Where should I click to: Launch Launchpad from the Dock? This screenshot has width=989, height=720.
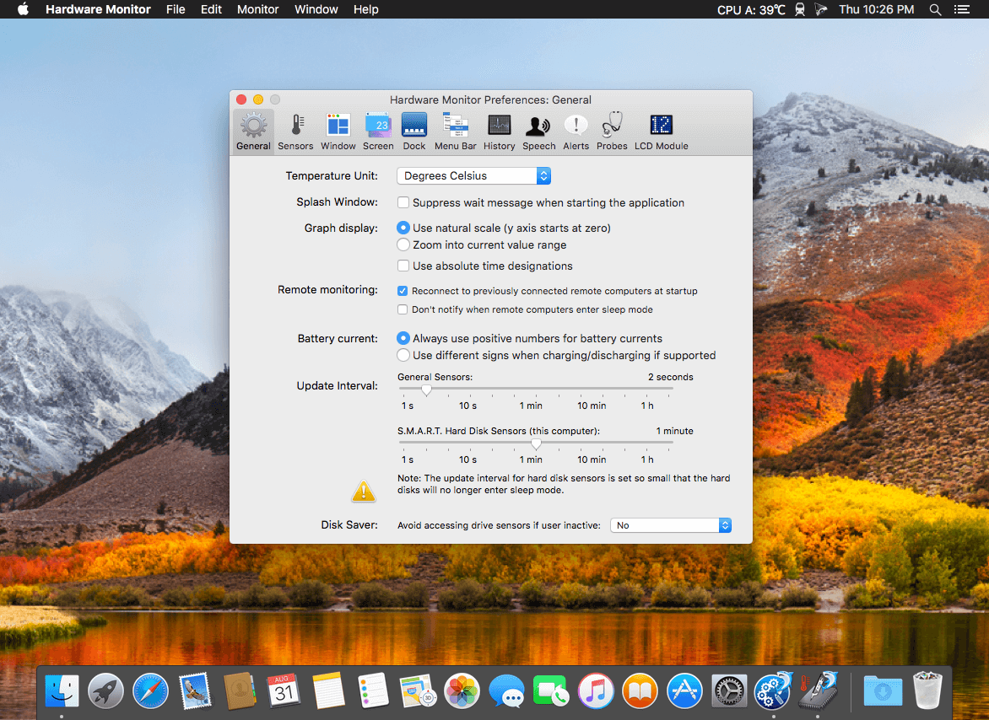pos(106,690)
